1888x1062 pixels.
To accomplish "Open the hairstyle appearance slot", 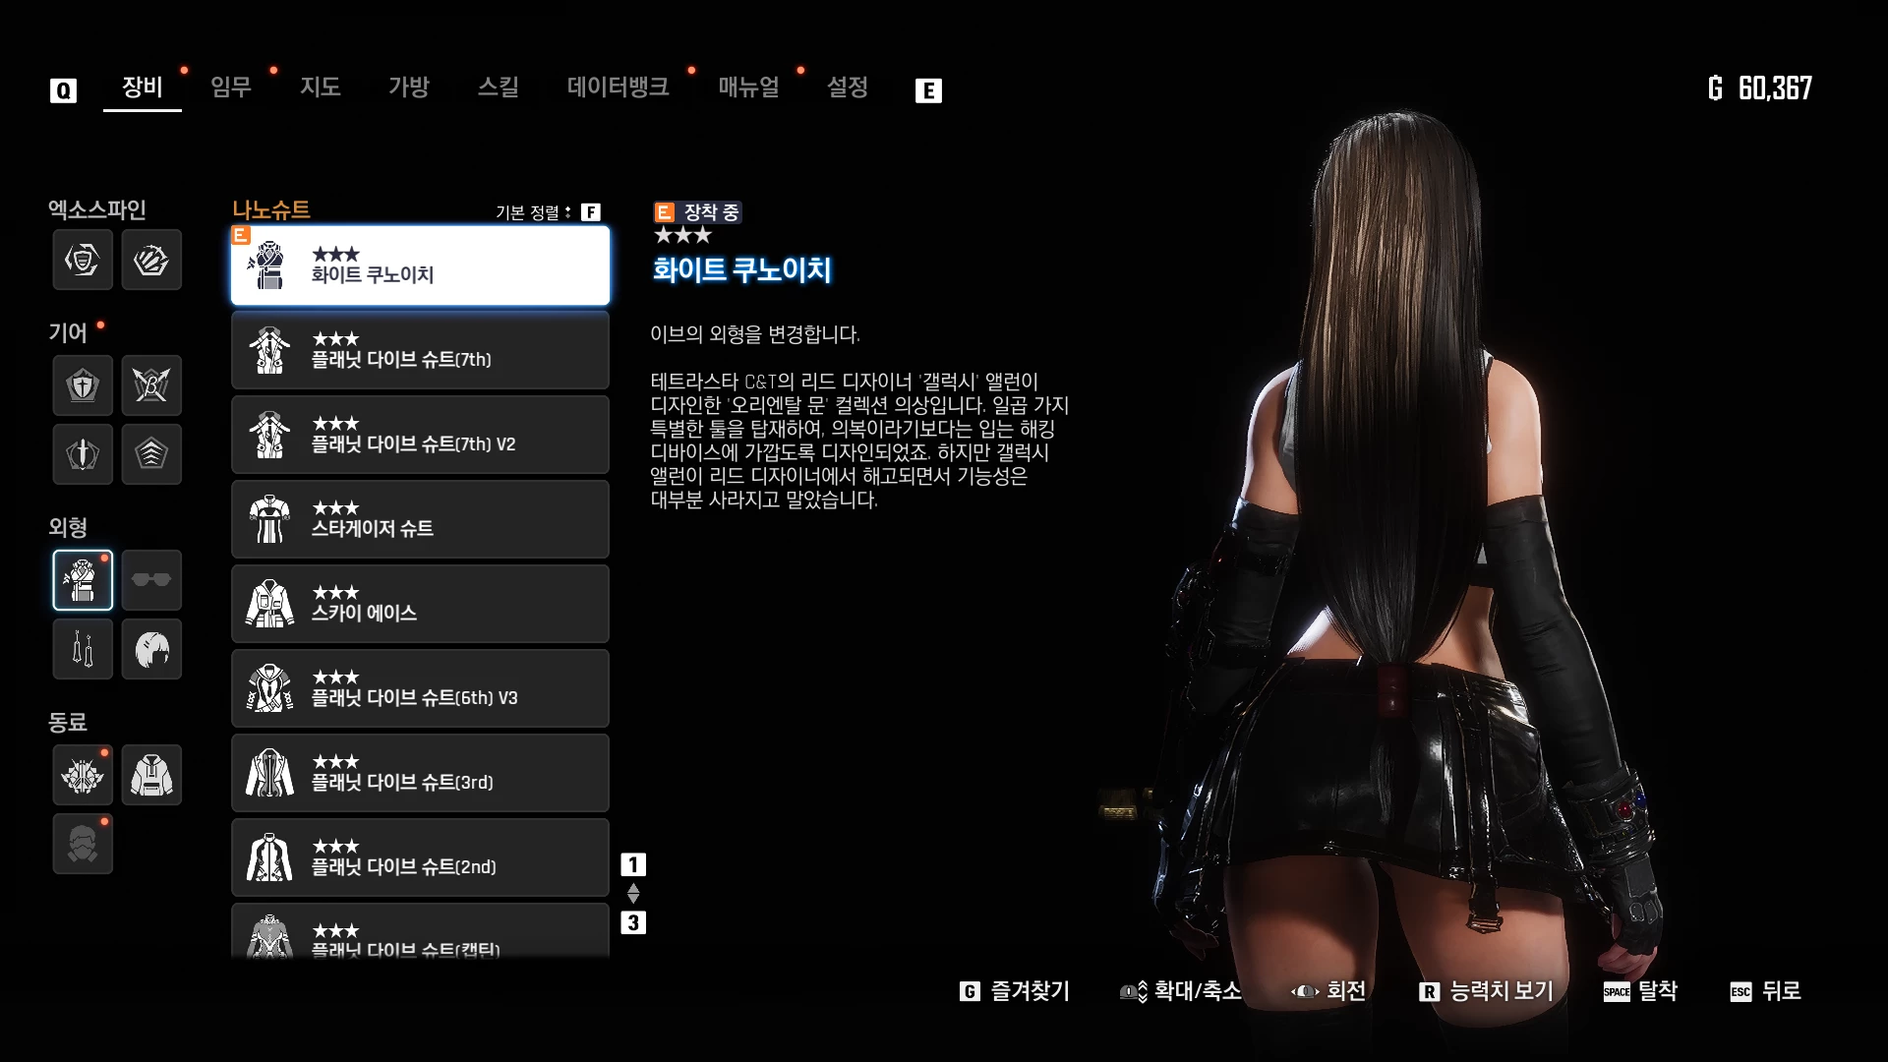I will point(151,649).
